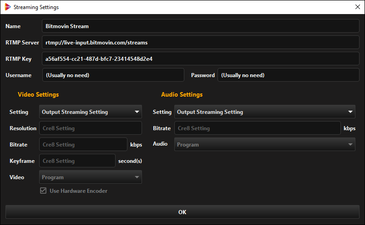Click the Keyframe label
This screenshot has height=225, width=365.
(x=22, y=161)
